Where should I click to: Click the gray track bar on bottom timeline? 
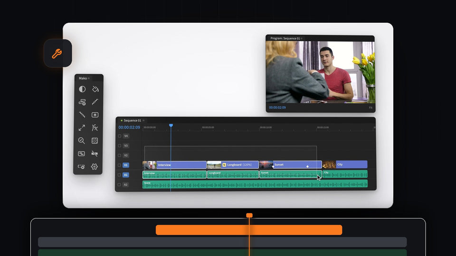click(x=222, y=242)
